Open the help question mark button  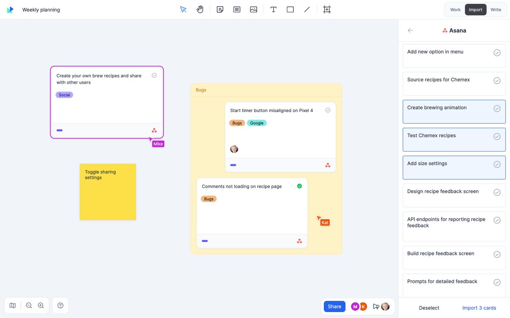pos(60,305)
